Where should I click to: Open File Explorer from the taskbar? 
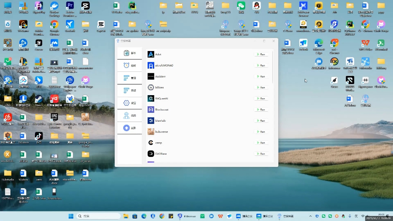[x=126, y=216]
